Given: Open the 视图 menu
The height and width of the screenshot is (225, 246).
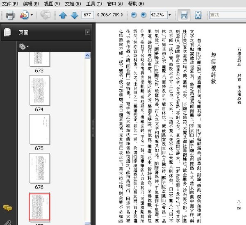Looking at the screenshot, I should tap(52, 4).
